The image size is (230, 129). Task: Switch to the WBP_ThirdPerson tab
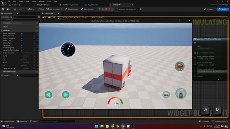click(43, 5)
